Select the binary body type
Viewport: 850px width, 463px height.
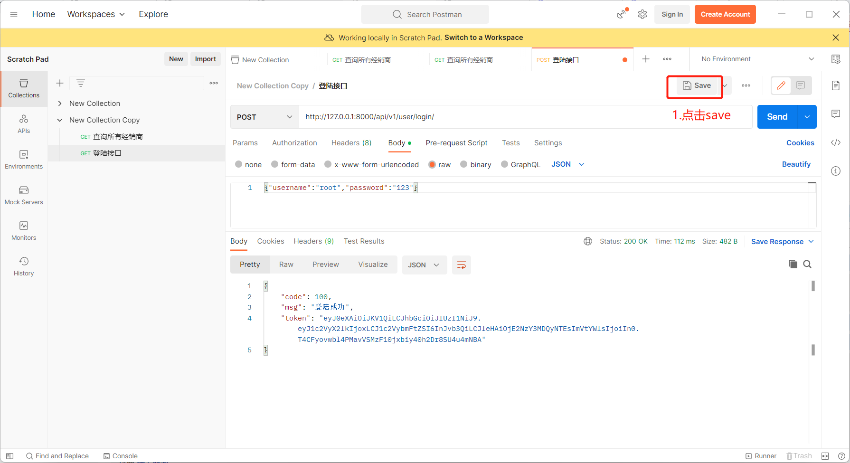point(464,164)
